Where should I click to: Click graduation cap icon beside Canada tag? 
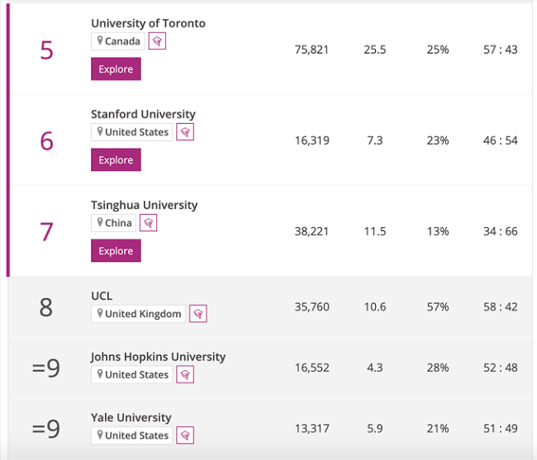[157, 41]
